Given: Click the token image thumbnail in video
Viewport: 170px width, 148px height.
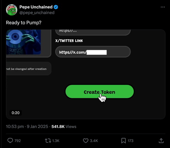Looking at the screenshot, I should tap(24, 42).
